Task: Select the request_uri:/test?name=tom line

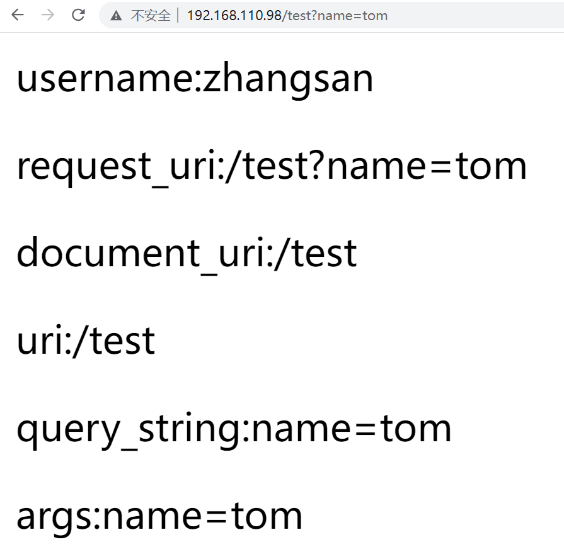Action: (x=272, y=167)
